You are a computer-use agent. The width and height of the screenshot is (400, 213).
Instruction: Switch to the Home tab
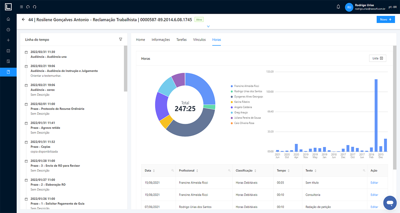point(140,40)
